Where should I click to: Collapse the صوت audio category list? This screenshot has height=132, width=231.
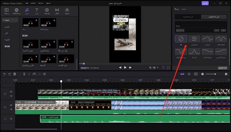pyautogui.click(x=3, y=20)
